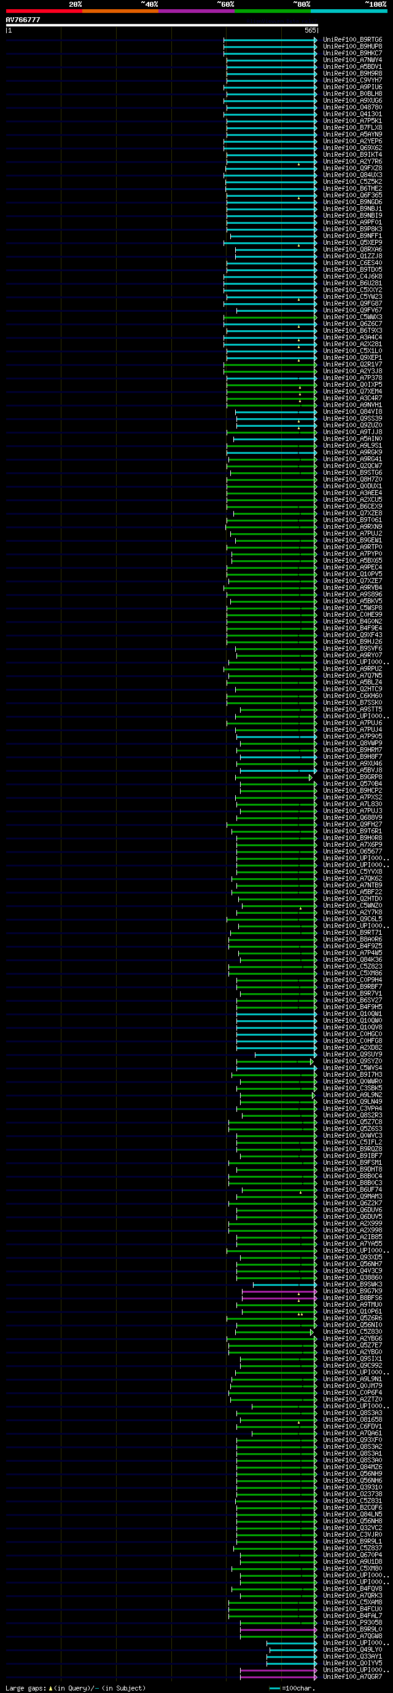Image resolution: width=393 pixels, height=1693 pixels.
Task: Select the UniRef100_B9GRP8 hit
Action: 352,777
